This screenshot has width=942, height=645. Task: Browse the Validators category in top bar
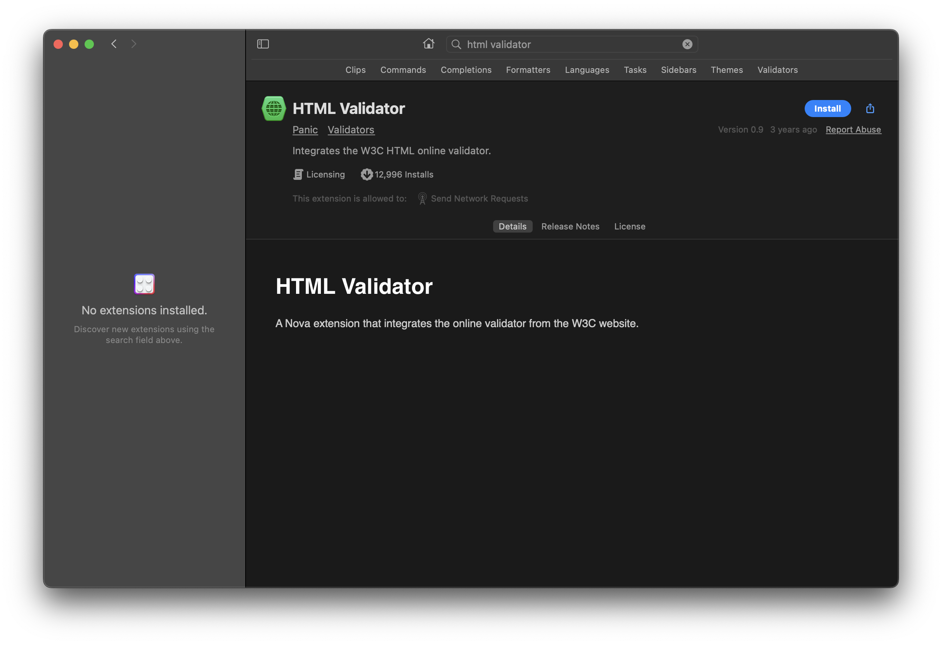(x=777, y=70)
